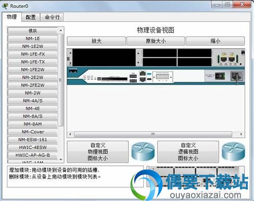Click 自定义逻辑视图图标大小 button
The width and height of the screenshot is (254, 201).
188,152
